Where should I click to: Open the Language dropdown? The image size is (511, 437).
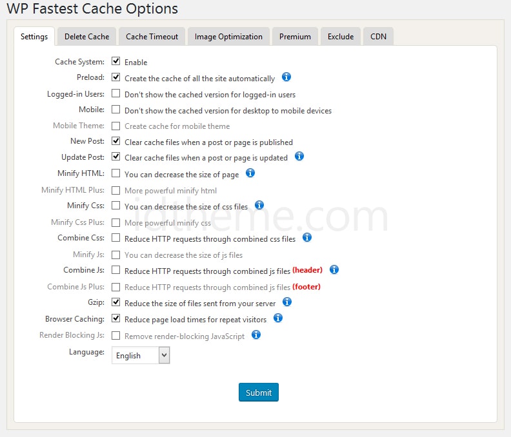click(x=141, y=355)
